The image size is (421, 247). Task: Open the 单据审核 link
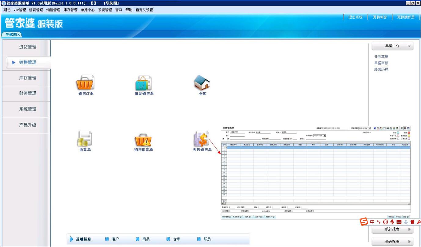[x=381, y=63]
